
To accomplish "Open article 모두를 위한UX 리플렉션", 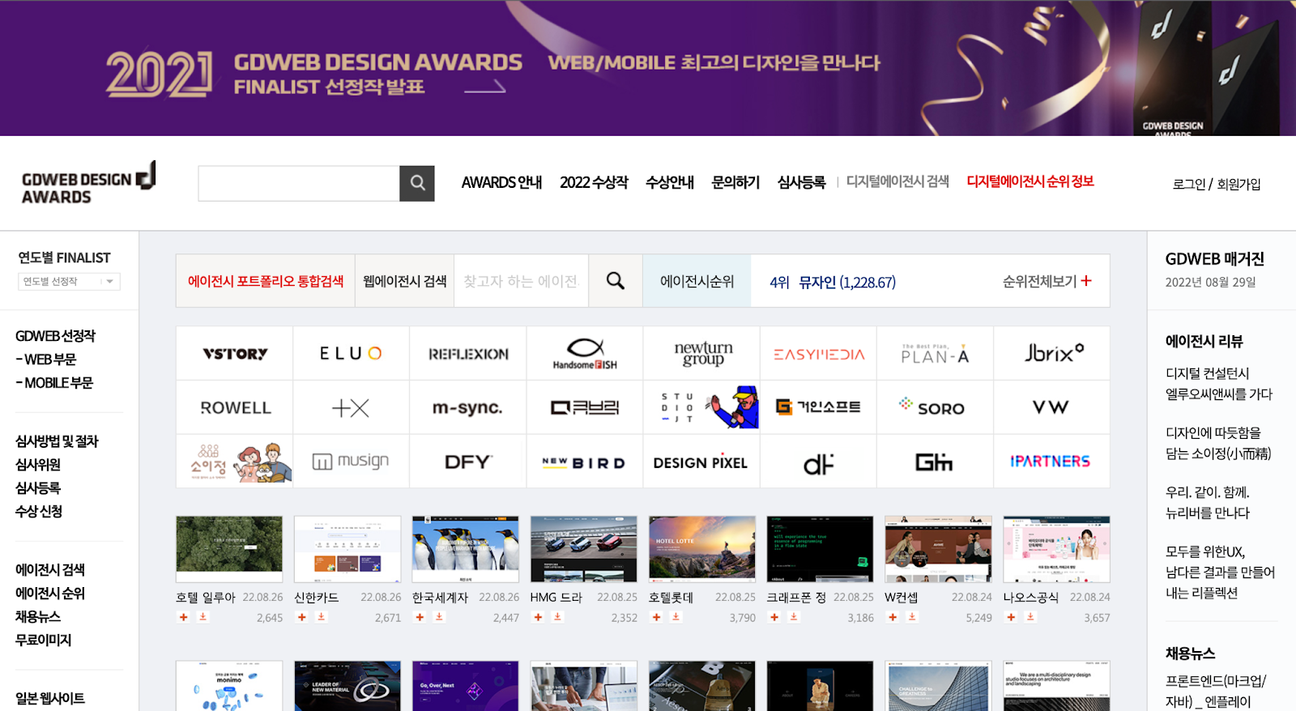I will pos(1220,573).
